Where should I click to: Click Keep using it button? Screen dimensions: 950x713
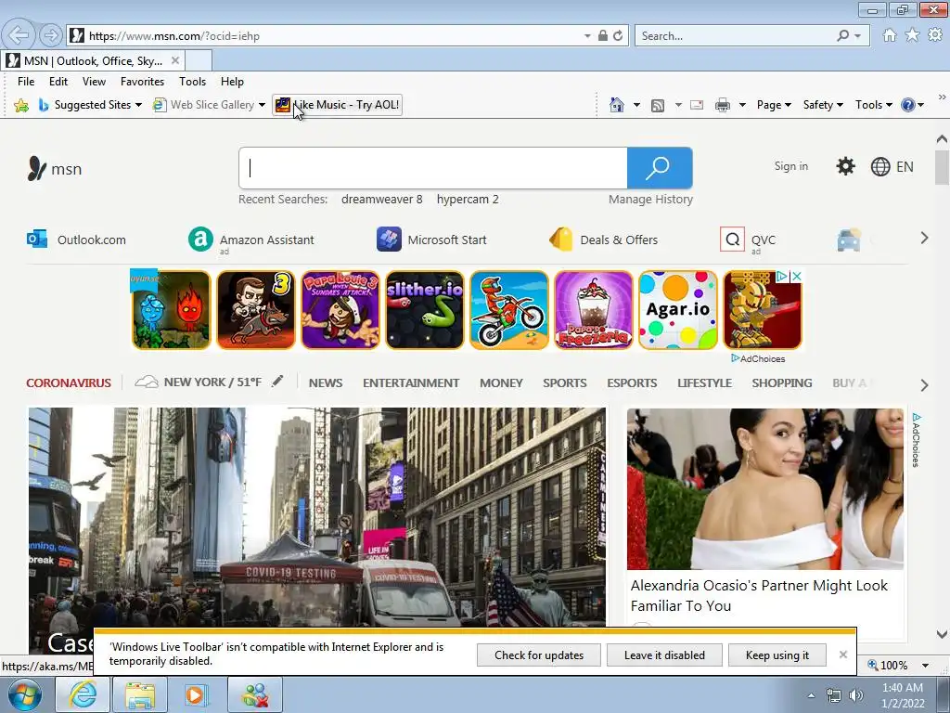(777, 655)
